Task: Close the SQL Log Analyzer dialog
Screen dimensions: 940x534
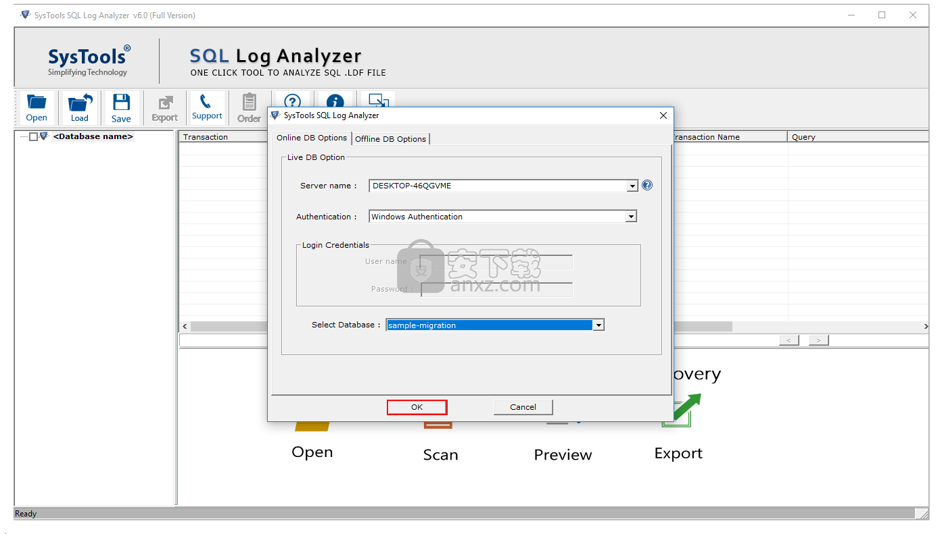Action: pos(663,115)
